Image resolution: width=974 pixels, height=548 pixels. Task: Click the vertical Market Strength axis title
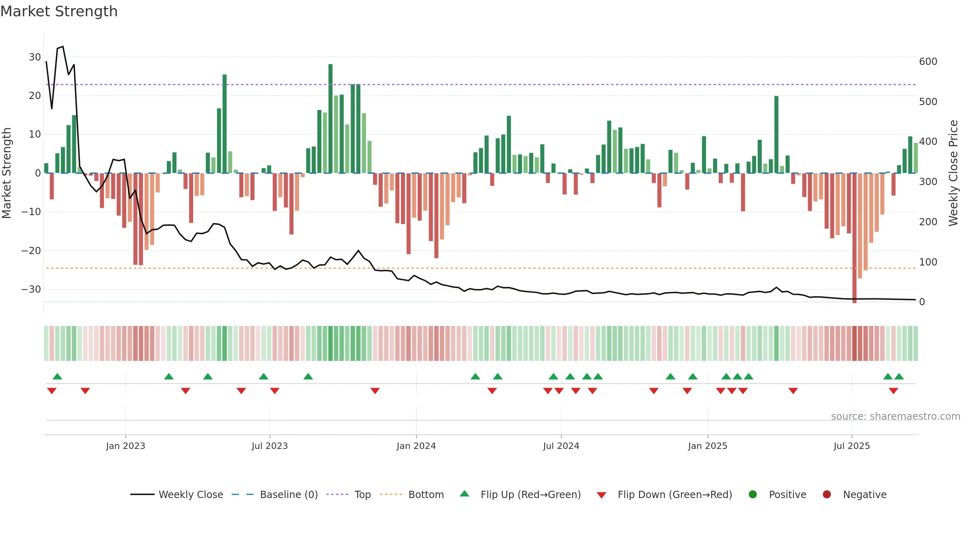[6, 173]
